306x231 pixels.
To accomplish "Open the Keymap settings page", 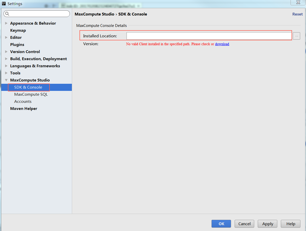I will [x=18, y=30].
